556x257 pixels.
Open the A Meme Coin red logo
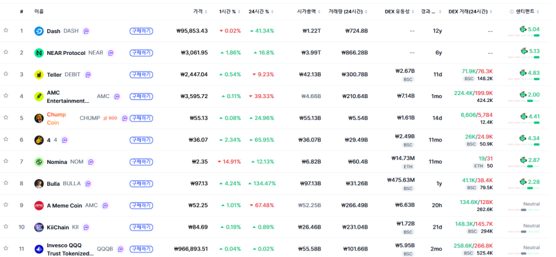pyautogui.click(x=39, y=206)
